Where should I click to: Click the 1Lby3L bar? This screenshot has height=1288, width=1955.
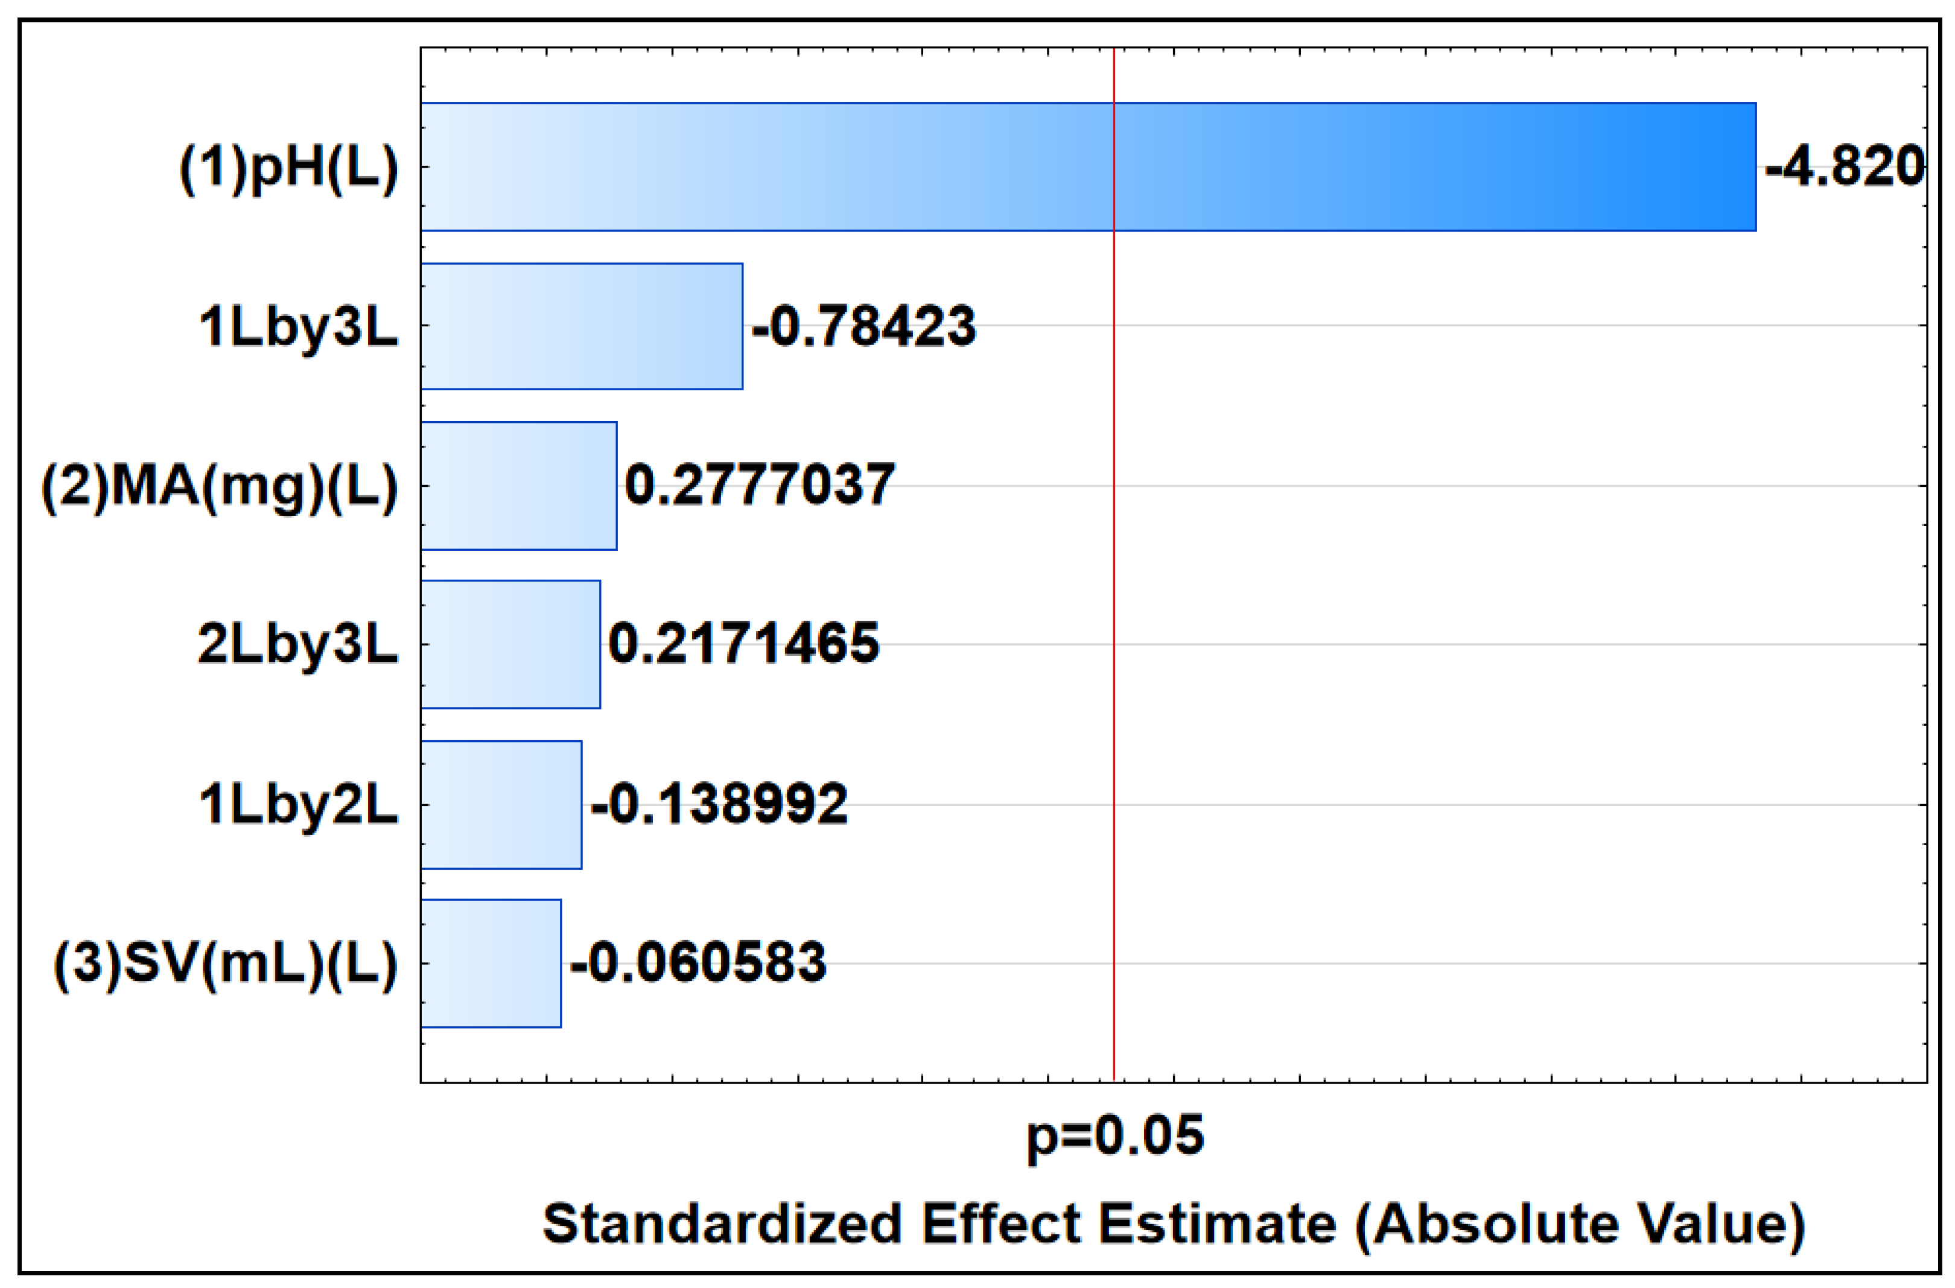[x=582, y=326]
